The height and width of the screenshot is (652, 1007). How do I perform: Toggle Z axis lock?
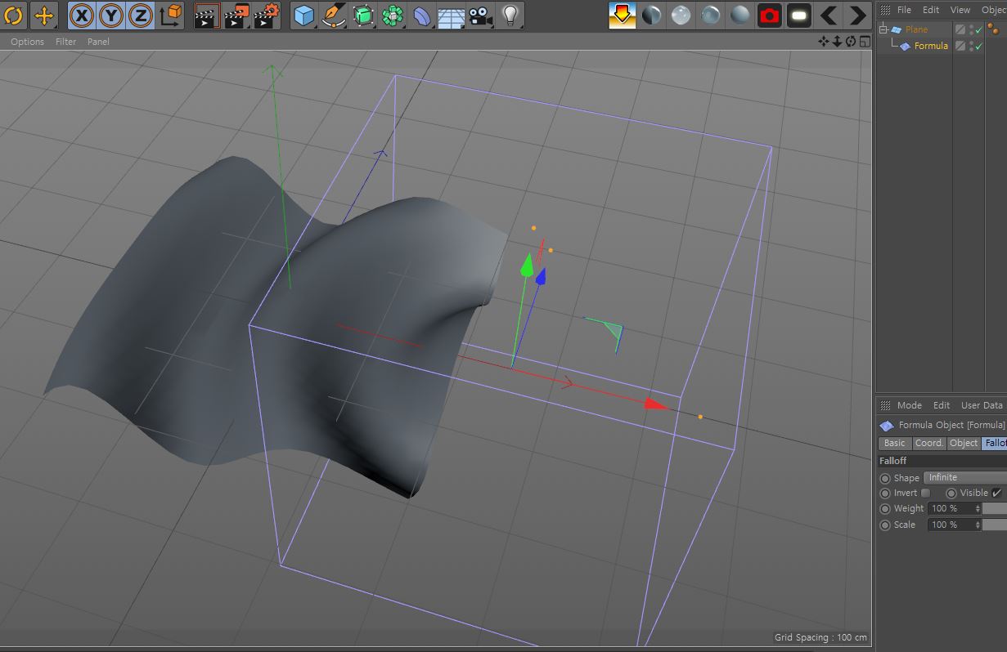click(141, 15)
